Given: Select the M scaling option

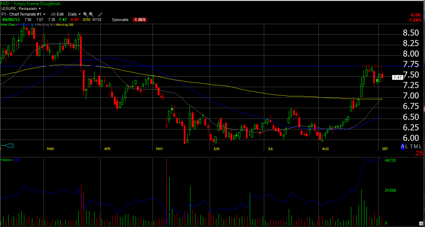Looking at the screenshot, I should pyautogui.click(x=417, y=146).
